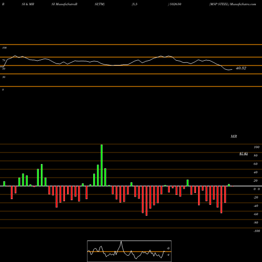The height and width of the screenshot is (262, 262).
Task: Click the 'SI(TM)' header label
Action: 100,4
